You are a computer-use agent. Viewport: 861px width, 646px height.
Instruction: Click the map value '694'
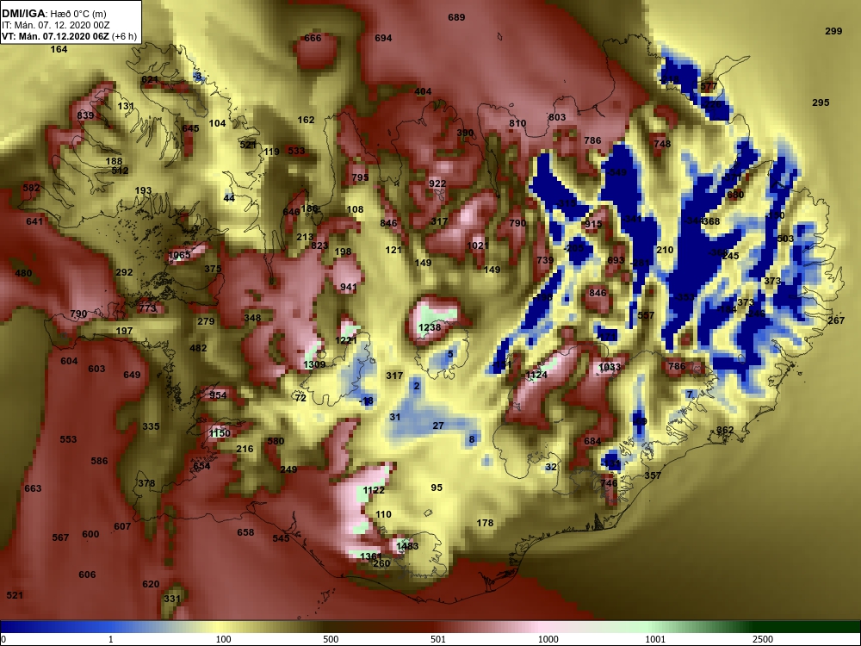coord(383,38)
